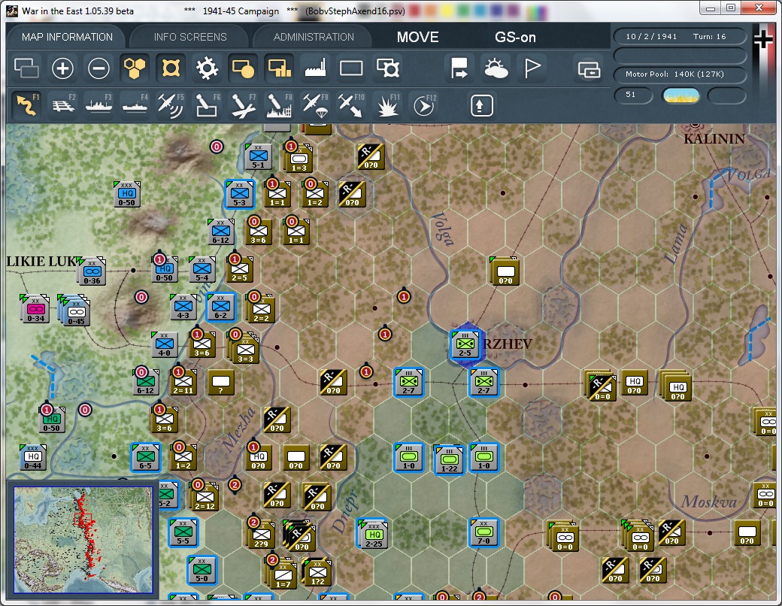Select the green 5-0 infantry unit
The height and width of the screenshot is (606, 782).
(202, 570)
